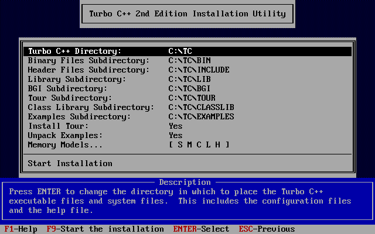This screenshot has width=375, height=234.
Task: Toggle the Install Tour setting
Action: coord(187,126)
